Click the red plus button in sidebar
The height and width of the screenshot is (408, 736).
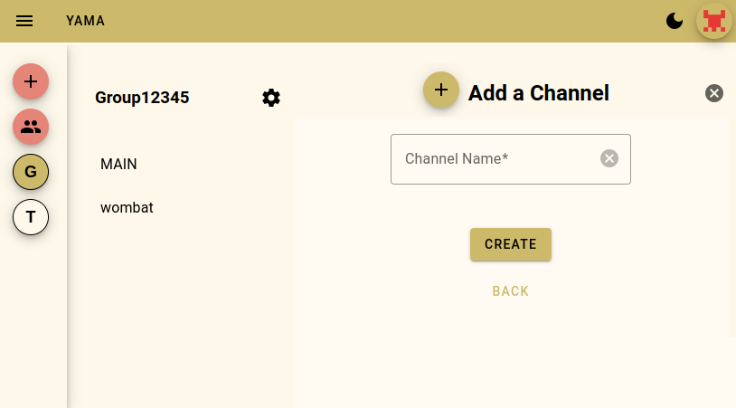coord(31,81)
